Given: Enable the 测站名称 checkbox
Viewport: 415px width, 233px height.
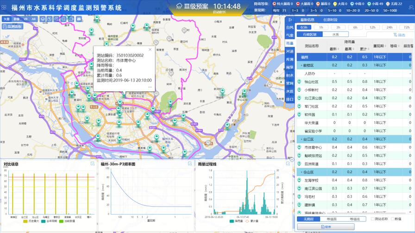Looking at the screenshot, I should (372, 219).
